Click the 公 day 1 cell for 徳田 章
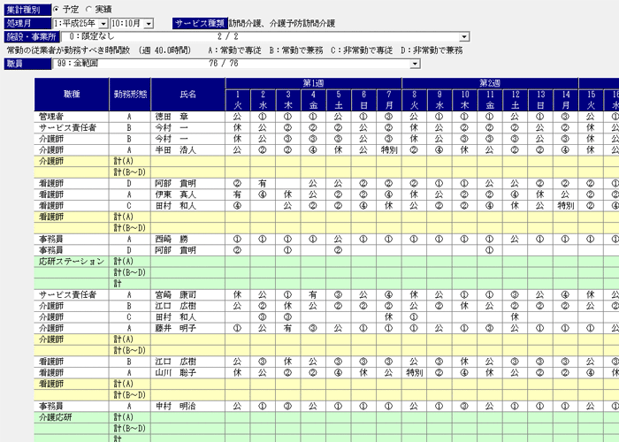This screenshot has height=442, width=619. pyautogui.click(x=238, y=117)
